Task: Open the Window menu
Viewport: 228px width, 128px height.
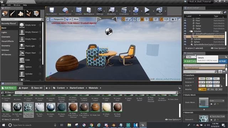Action: [x=17, y=5]
